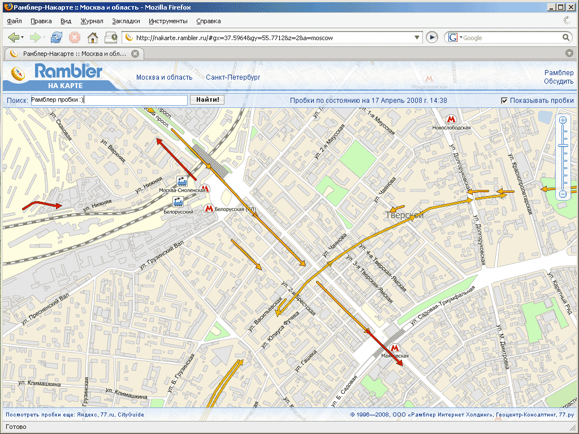
Task: Click the Тверской district label on the map
Action: [405, 215]
